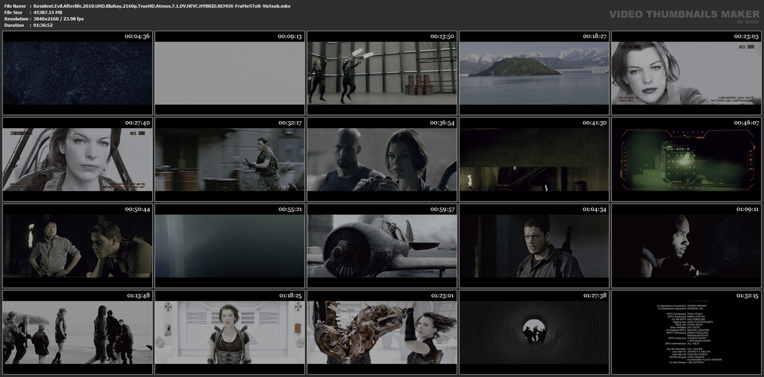Viewport: 764px width, 377px height.
Task: Open the dark corridor thumbnail at 00:41:30
Action: pyautogui.click(x=535, y=159)
